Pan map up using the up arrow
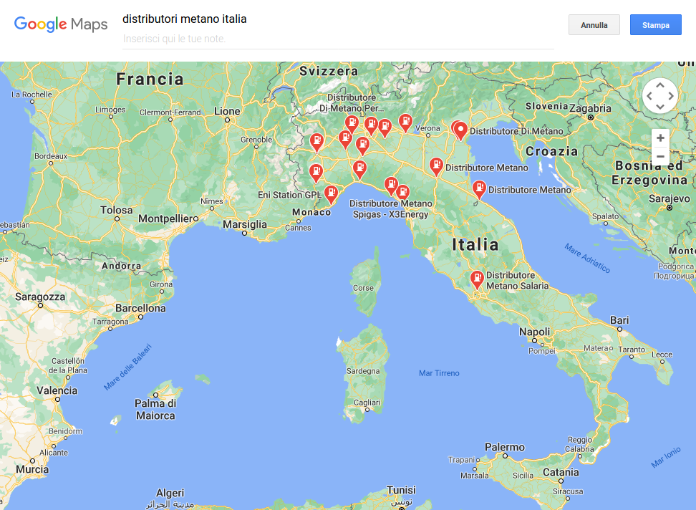Screen dimensions: 696x510 (x=660, y=85)
